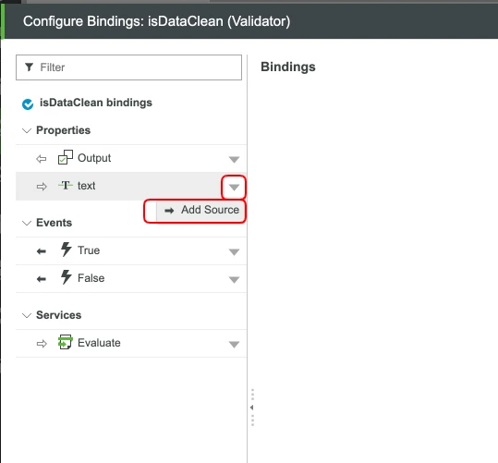The image size is (498, 463).
Task: Toggle the isDataClean bindings checkmark
Action: click(28, 104)
